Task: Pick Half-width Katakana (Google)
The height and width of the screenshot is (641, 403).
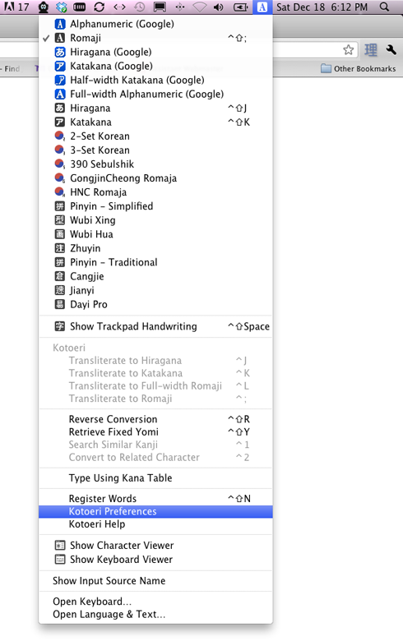Action: (x=155, y=81)
